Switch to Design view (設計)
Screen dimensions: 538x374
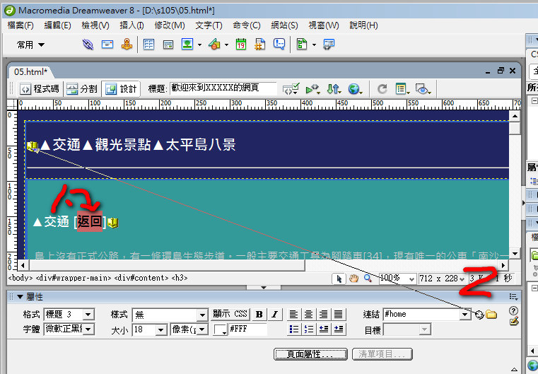click(x=121, y=89)
